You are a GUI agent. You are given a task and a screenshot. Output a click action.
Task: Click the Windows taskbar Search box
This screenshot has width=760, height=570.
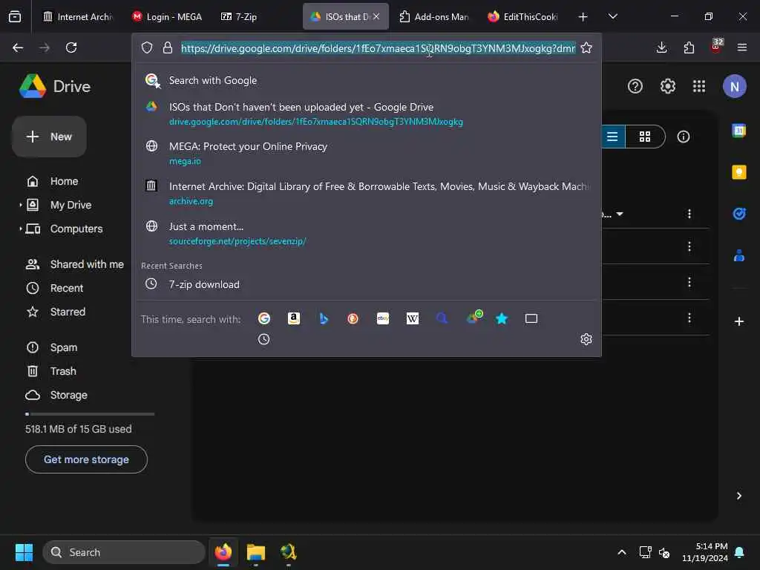click(124, 552)
